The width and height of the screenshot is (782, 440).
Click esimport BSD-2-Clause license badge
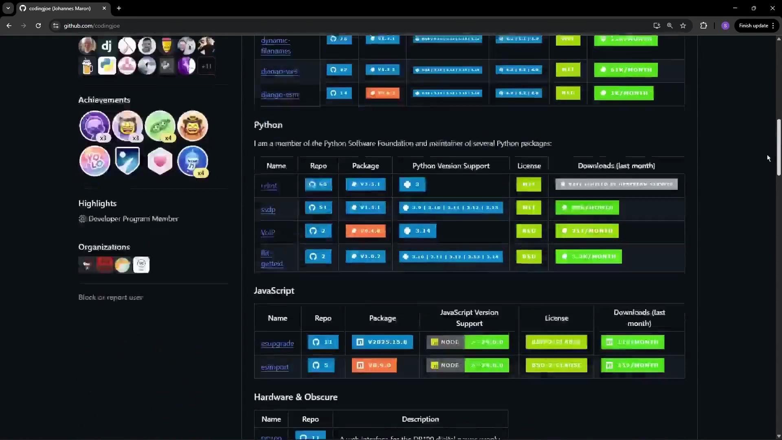tap(556, 365)
